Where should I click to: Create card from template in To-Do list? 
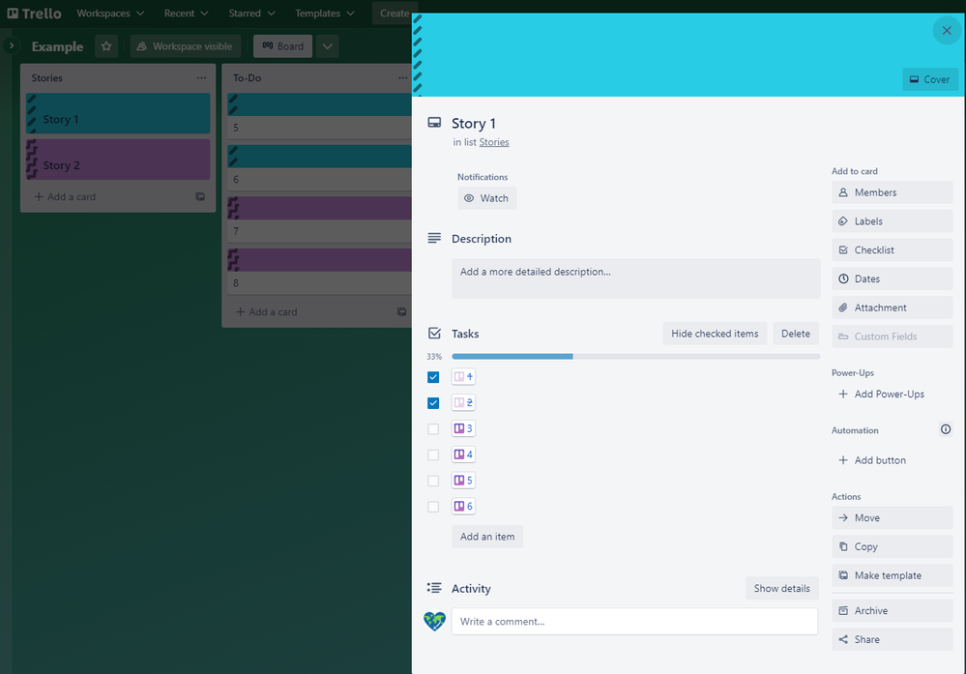(401, 311)
